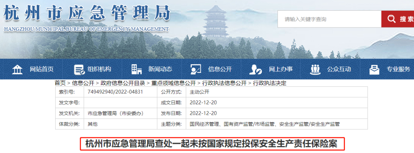Open the 网站首页 nav item
414x153 pixels.
(42, 69)
